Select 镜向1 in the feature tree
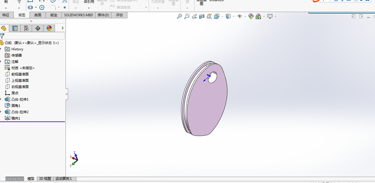Screen dimensions: 375x183 16,118
